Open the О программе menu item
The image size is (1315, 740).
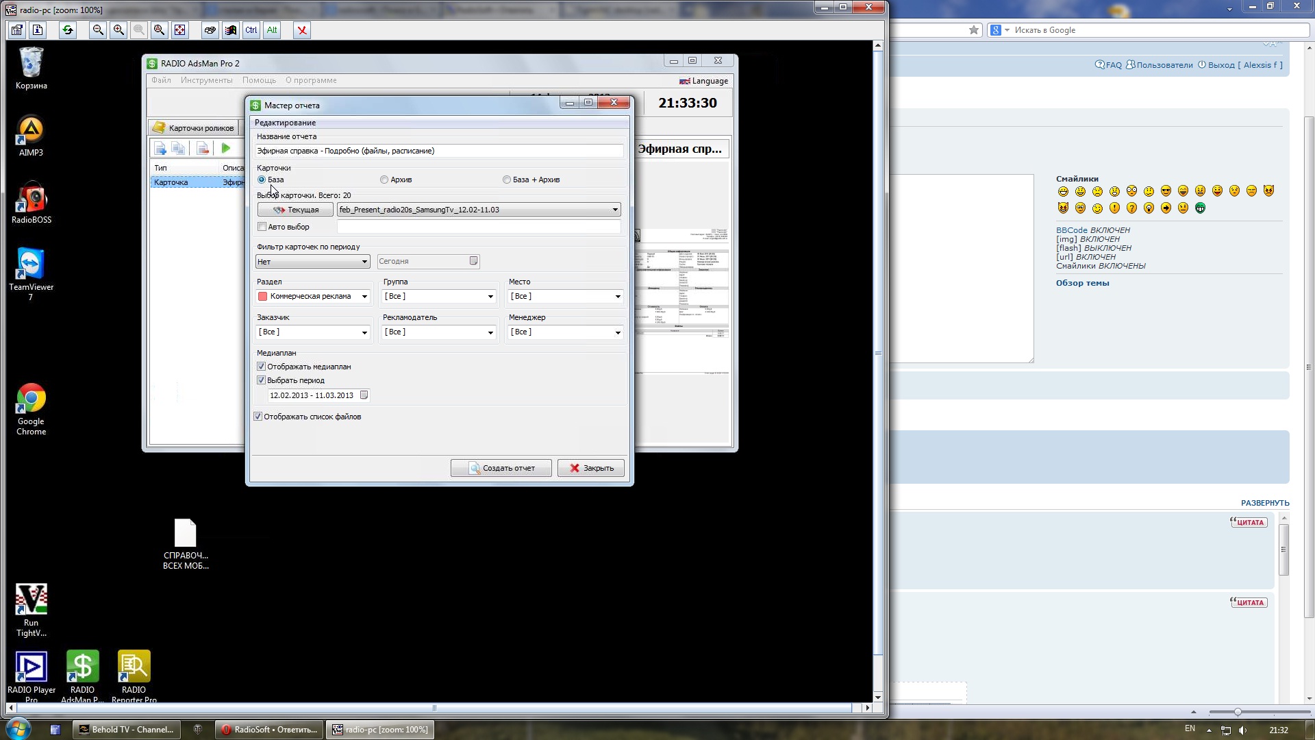[x=311, y=79]
